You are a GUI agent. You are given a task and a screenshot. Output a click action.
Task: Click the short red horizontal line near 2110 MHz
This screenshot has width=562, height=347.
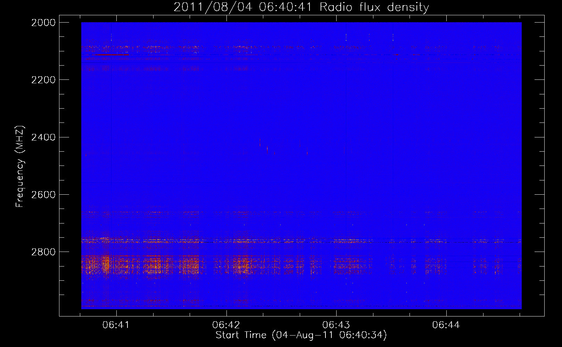tap(111, 54)
